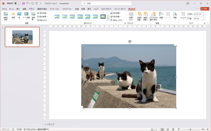
Task: Click the Save icon in title bar
Action: tap(24, 4)
